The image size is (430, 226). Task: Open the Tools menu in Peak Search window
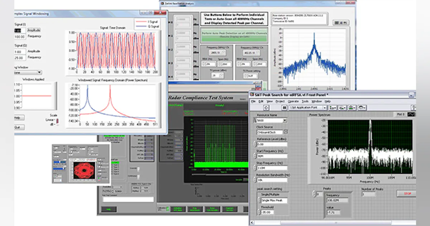pyautogui.click(x=305, y=102)
